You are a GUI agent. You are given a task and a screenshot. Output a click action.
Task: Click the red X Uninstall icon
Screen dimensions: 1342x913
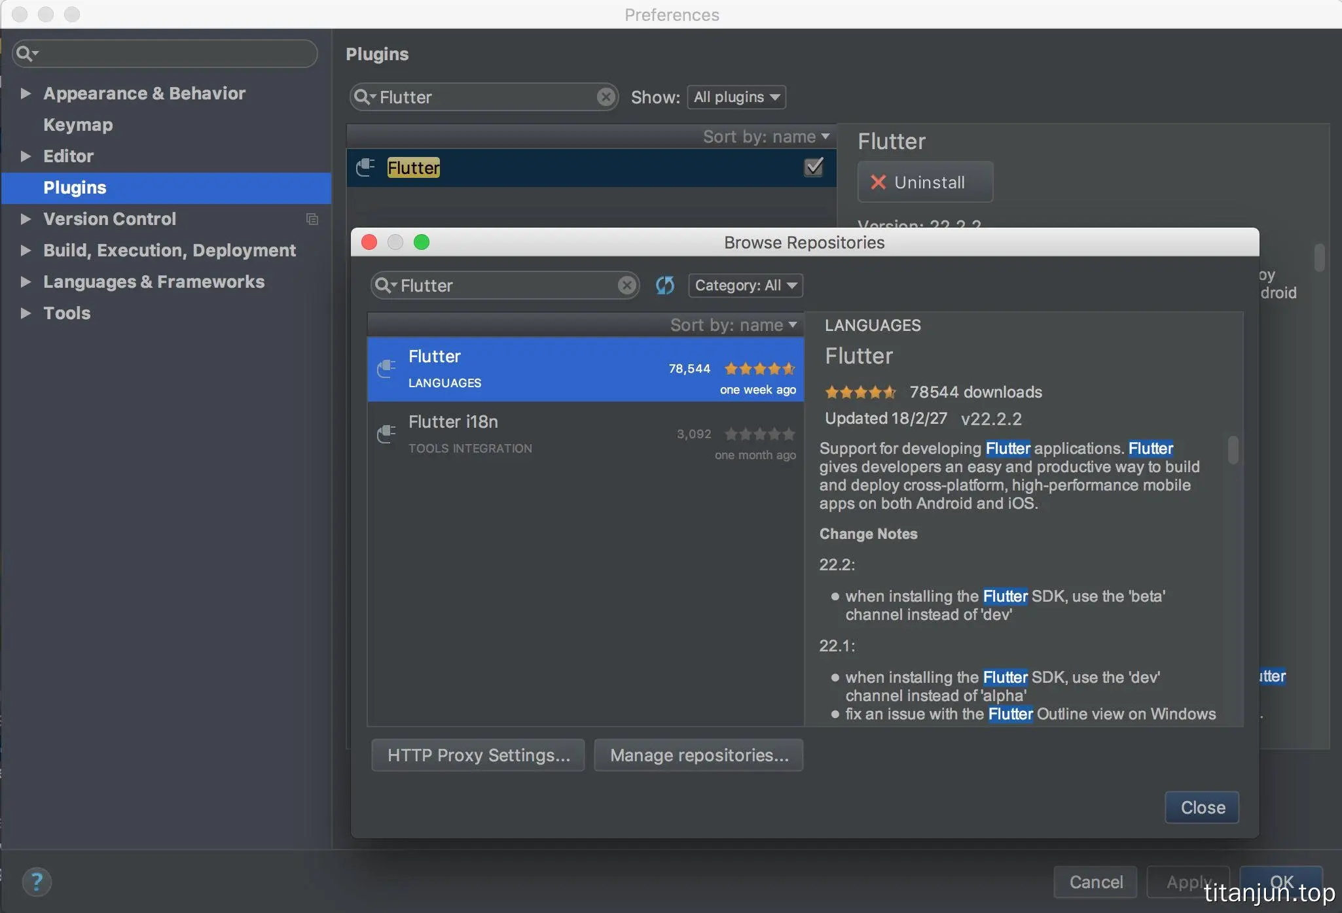[x=878, y=182]
